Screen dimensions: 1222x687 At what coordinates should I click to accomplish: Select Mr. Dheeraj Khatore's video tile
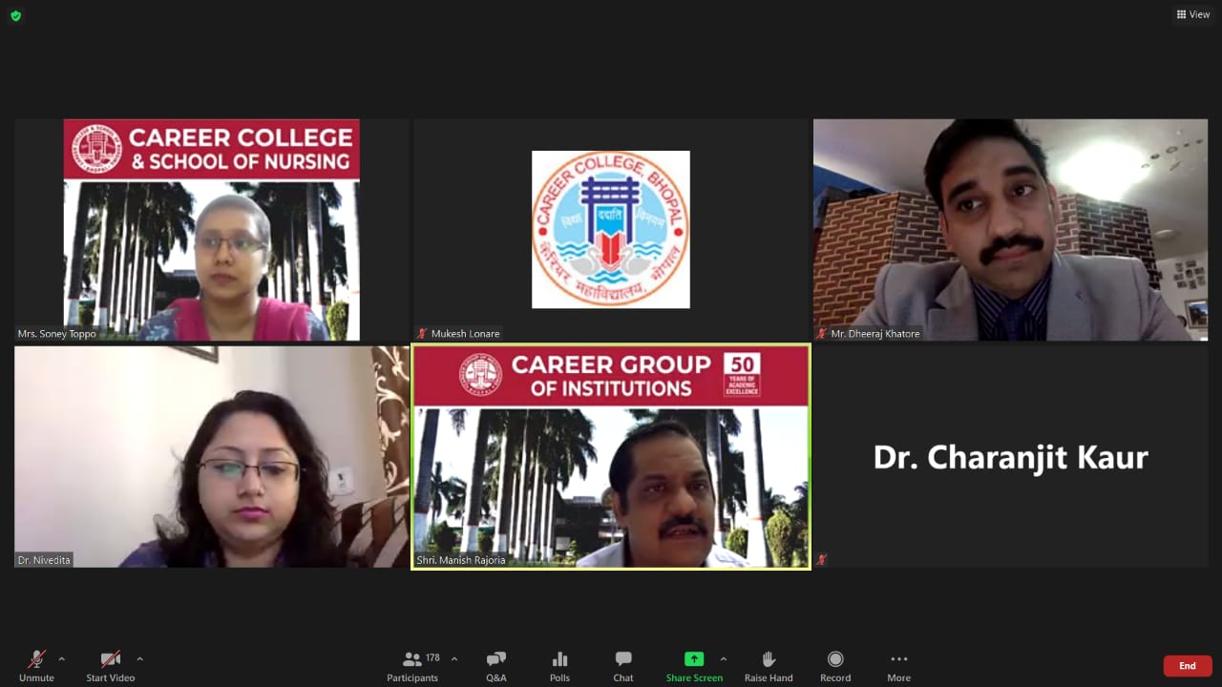(1010, 230)
